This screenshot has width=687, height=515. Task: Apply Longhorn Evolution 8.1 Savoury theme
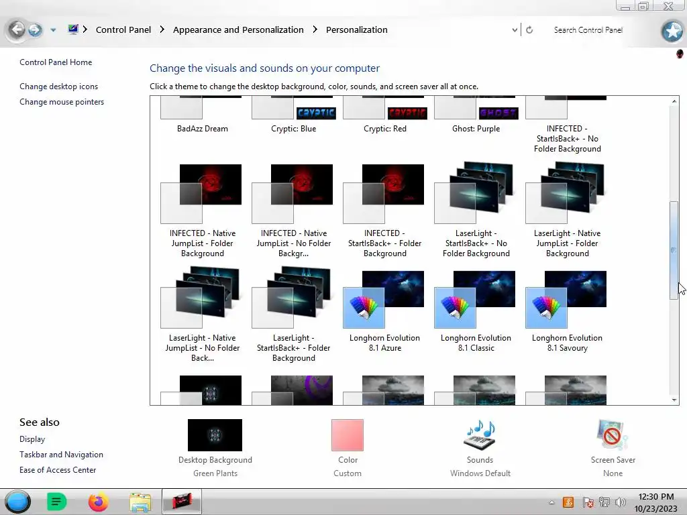[x=567, y=312]
